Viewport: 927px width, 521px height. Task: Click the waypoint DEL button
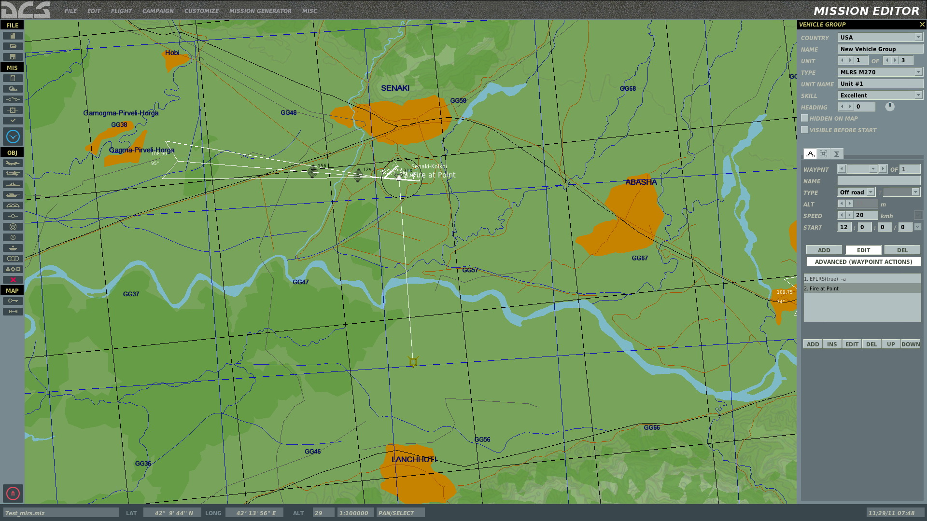pyautogui.click(x=902, y=250)
